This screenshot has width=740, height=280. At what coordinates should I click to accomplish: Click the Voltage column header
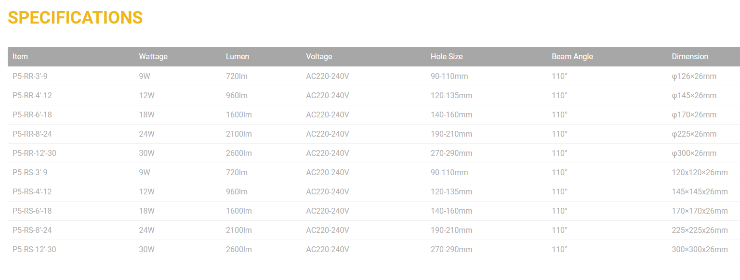coord(319,57)
